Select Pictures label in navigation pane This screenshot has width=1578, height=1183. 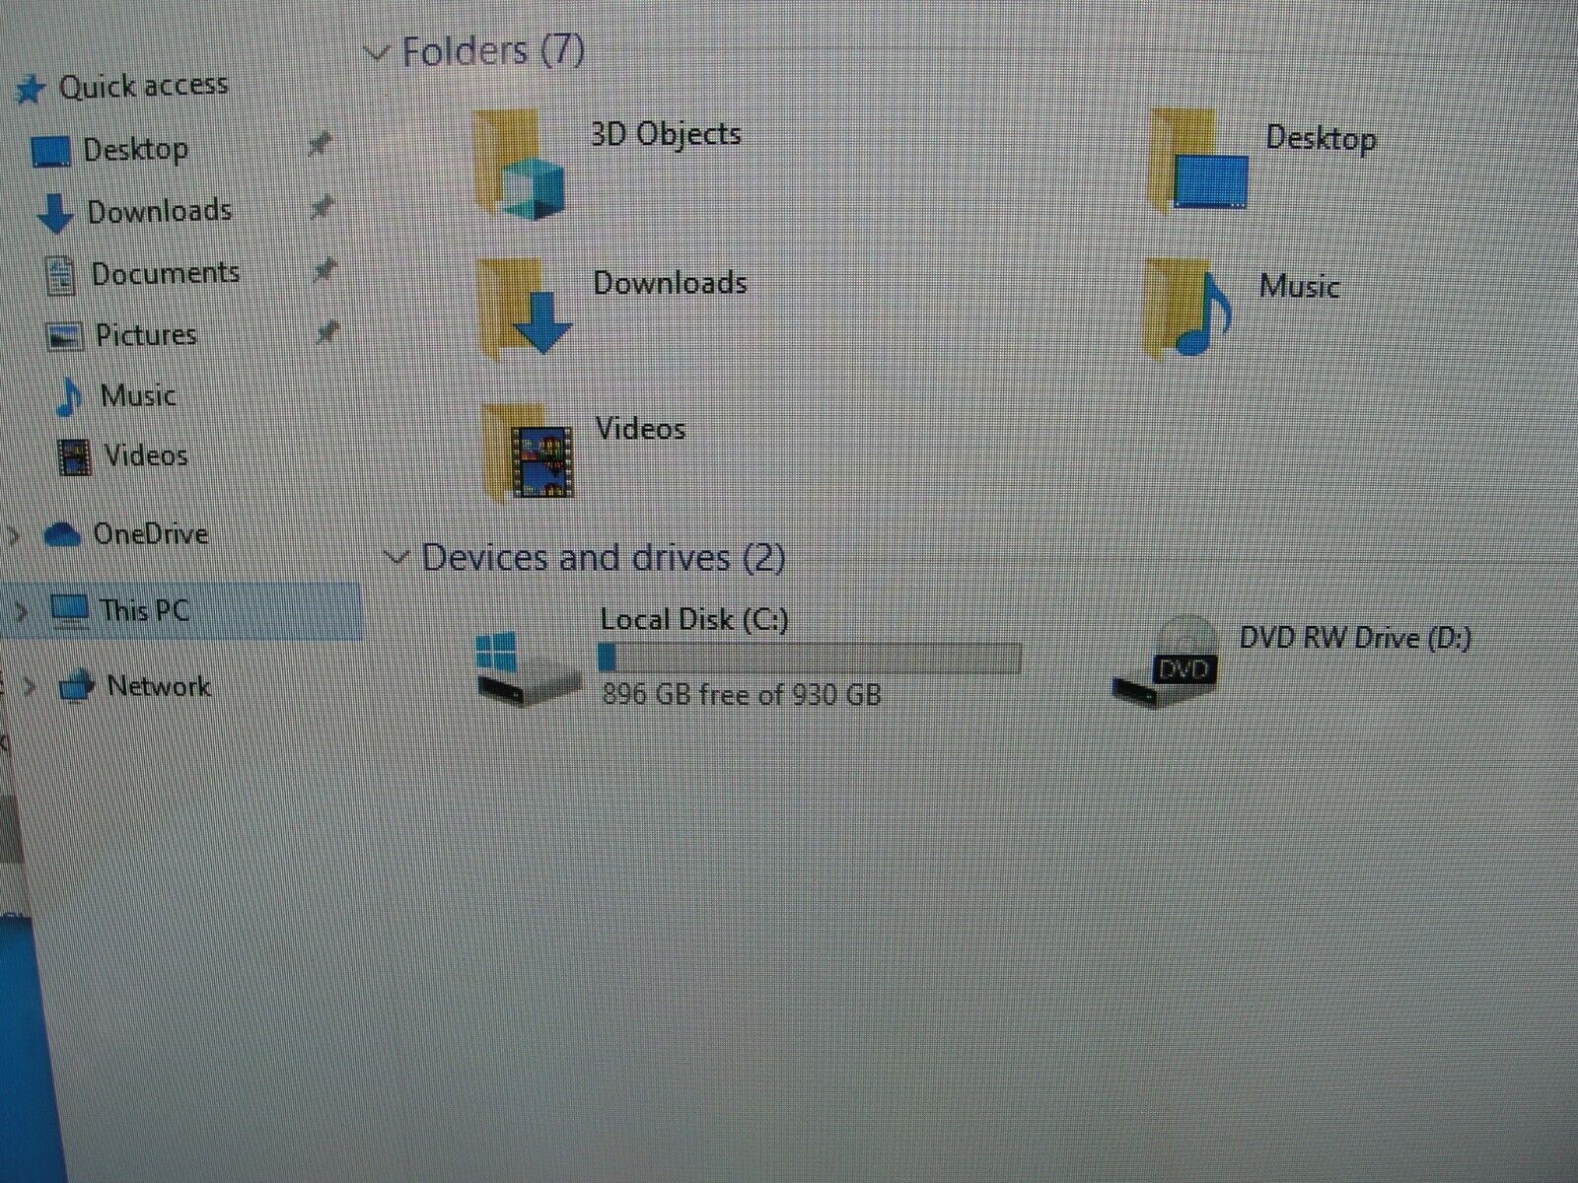pyautogui.click(x=146, y=335)
